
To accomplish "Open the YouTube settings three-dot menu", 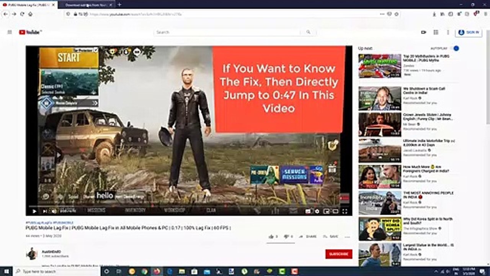I will click(448, 32).
